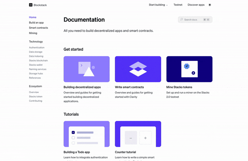Click Write smart contracts card image

coord(138,69)
